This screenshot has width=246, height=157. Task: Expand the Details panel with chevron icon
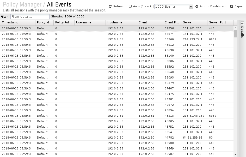point(242,23)
